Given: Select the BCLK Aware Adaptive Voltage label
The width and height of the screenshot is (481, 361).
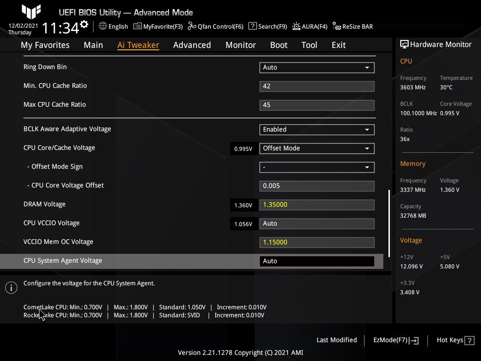Looking at the screenshot, I should pyautogui.click(x=67, y=129).
